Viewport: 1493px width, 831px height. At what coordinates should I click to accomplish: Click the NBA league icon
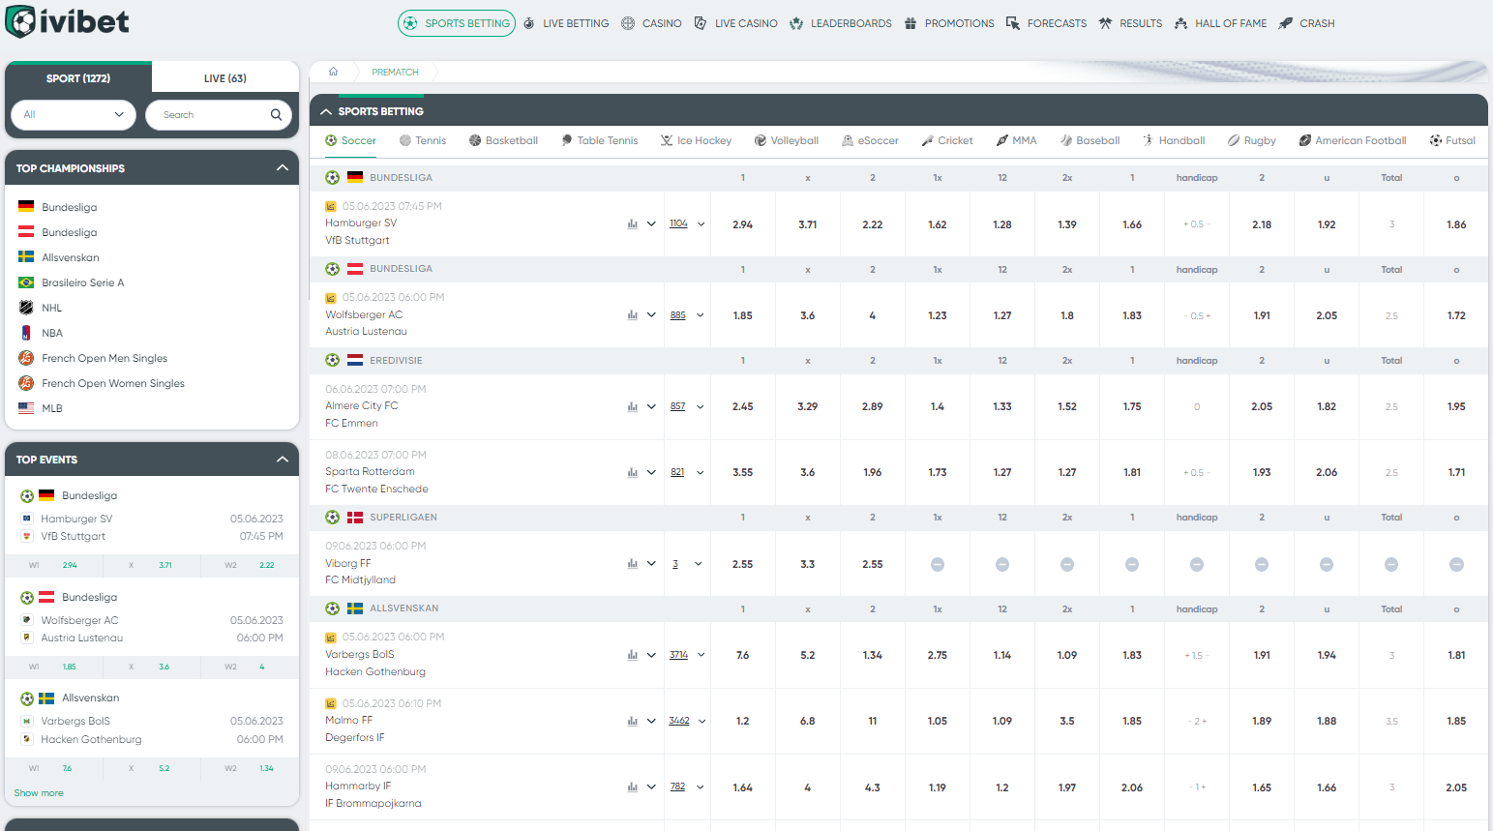26,333
